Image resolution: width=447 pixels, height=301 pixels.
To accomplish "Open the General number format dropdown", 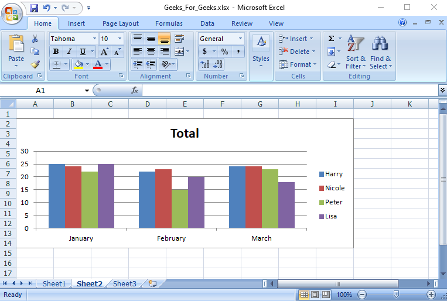I will click(x=240, y=39).
